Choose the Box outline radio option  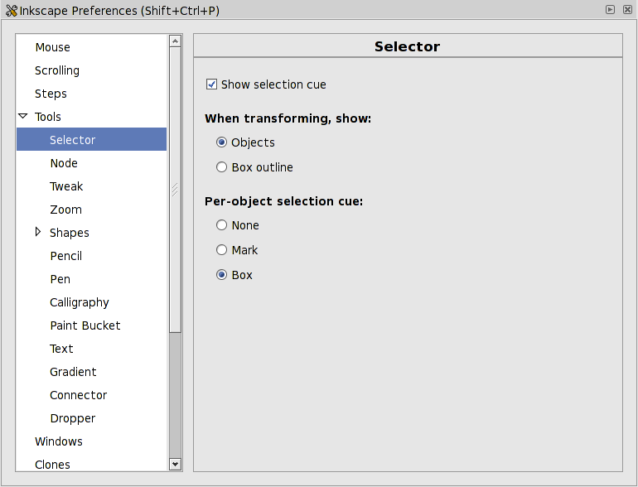221,167
